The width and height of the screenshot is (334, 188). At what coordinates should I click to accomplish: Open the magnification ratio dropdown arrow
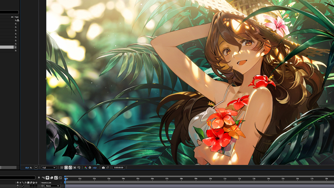(x=36, y=168)
